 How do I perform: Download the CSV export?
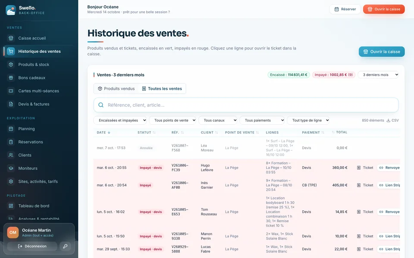tap(392, 120)
